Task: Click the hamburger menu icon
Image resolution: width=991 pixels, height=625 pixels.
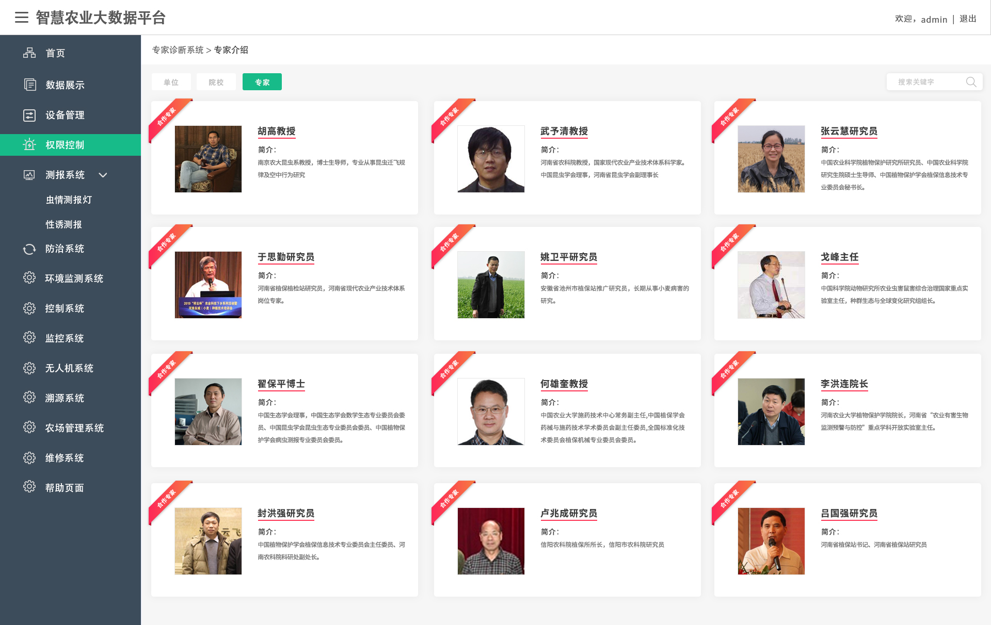Action: point(21,18)
